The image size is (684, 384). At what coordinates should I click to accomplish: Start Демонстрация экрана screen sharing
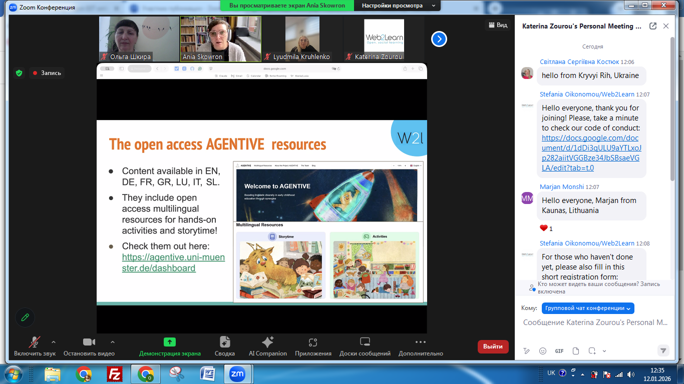click(170, 346)
